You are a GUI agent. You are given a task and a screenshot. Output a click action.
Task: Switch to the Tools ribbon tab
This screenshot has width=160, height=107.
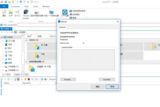(x=35, y=6)
